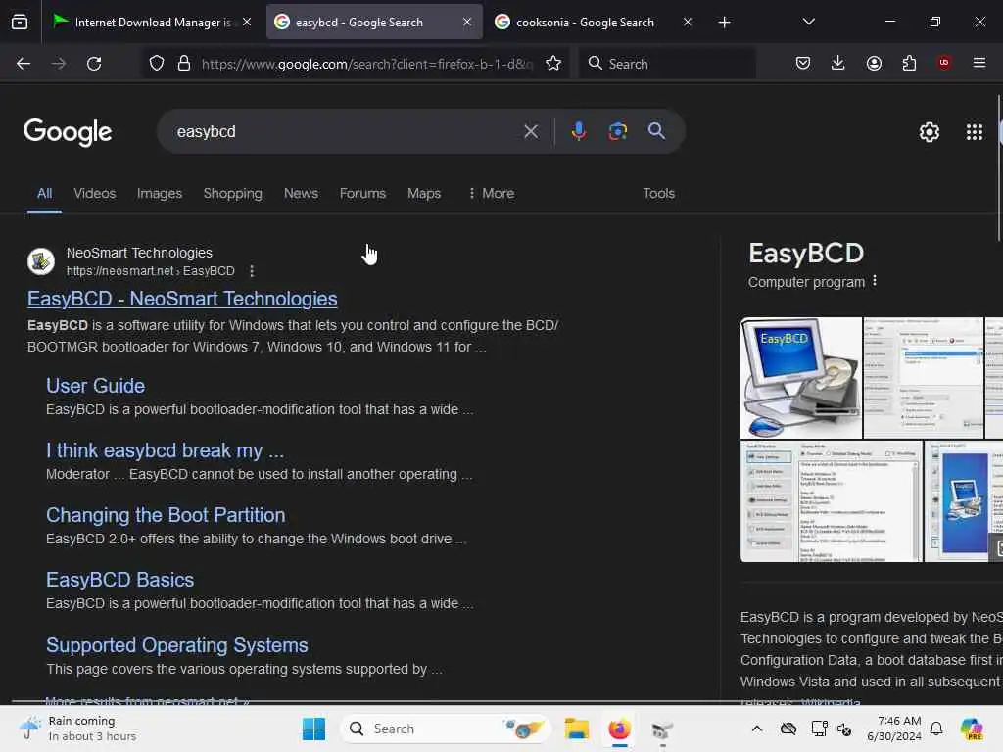Open EasyBCD Basics link
The image size is (1003, 752).
pos(120,580)
